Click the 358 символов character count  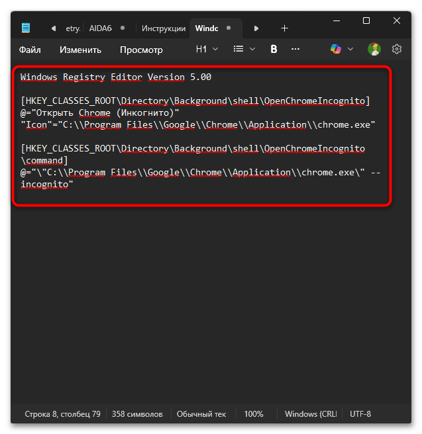[x=137, y=414]
